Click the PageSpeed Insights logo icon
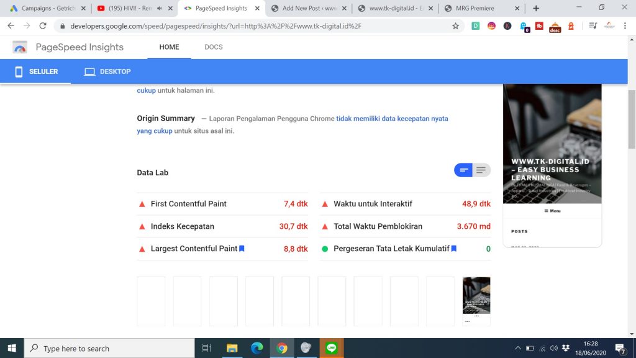636x358 pixels. (20, 47)
